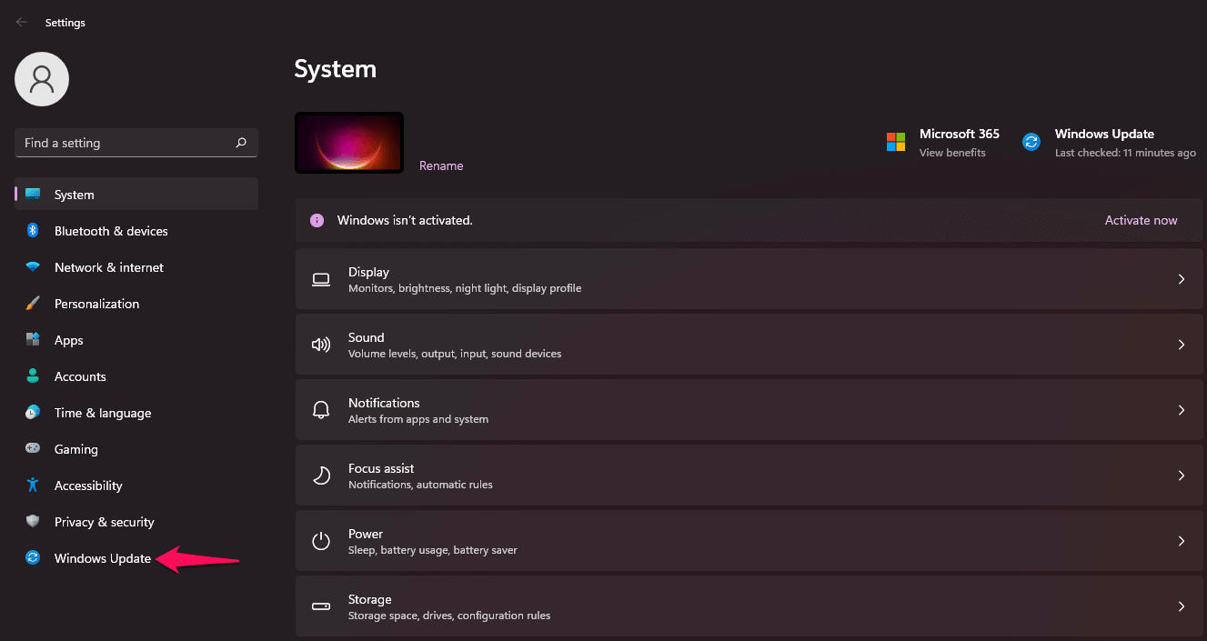Open Windows Update in the sidebar
The height and width of the screenshot is (641, 1207).
pyautogui.click(x=102, y=558)
